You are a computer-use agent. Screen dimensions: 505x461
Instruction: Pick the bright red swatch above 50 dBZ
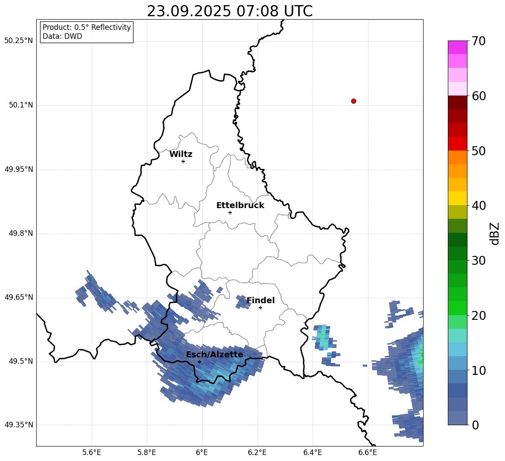(x=457, y=144)
